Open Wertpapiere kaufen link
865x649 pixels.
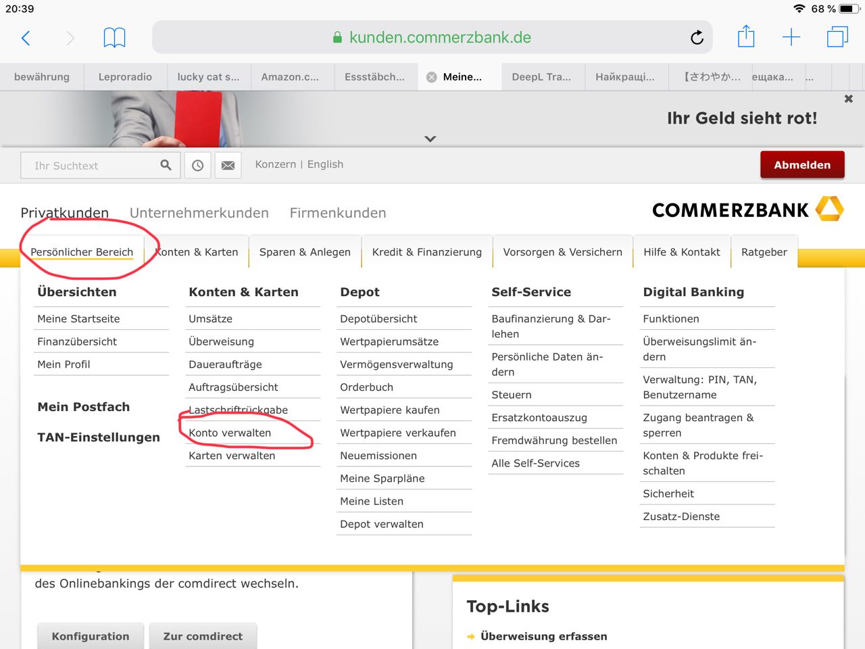coord(390,410)
